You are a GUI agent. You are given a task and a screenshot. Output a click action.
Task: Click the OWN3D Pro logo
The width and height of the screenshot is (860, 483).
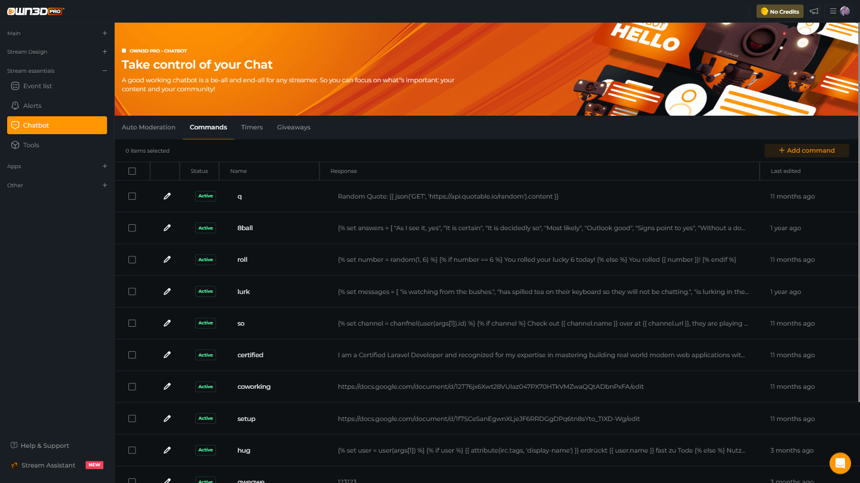pos(36,11)
